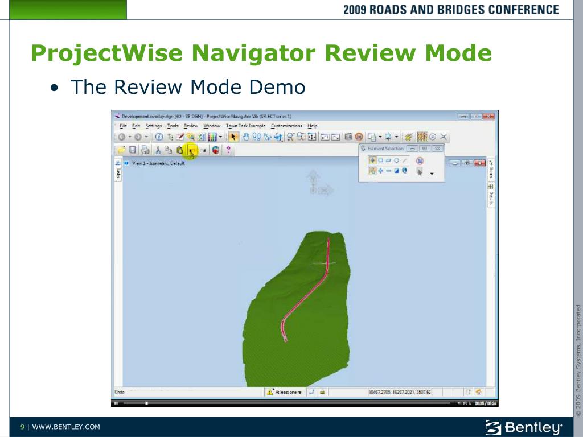Click the Zoom Out magnifier icon
This screenshot has width=583, height=437.
301,137
